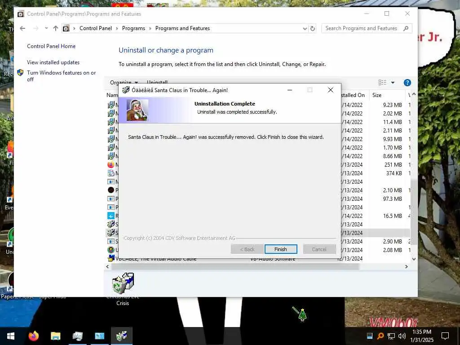Click the Firefox program icon in list
The width and height of the screenshot is (460, 345).
[111, 164]
